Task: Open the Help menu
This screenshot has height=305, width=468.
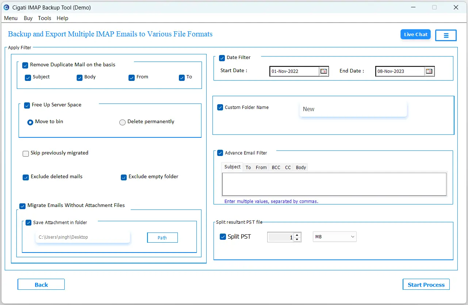Action: [62, 18]
